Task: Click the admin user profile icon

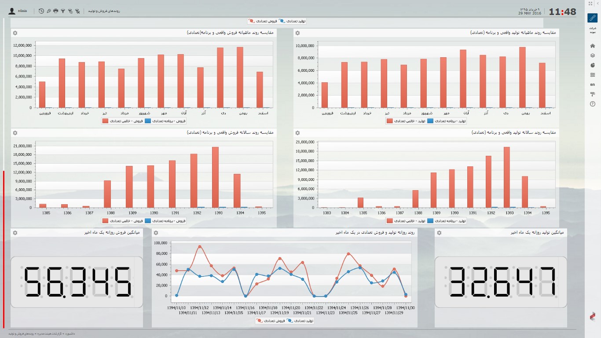Action: 12,11
